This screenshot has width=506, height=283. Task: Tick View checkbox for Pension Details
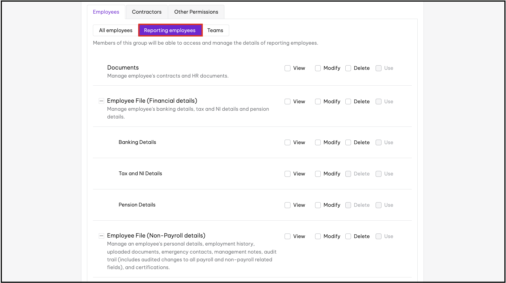click(288, 205)
